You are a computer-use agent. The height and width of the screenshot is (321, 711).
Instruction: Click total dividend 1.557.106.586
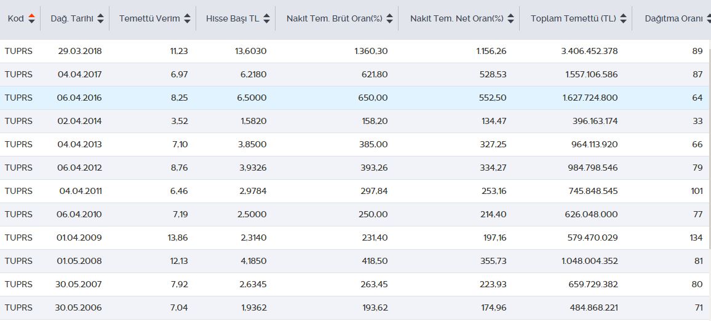(x=591, y=74)
